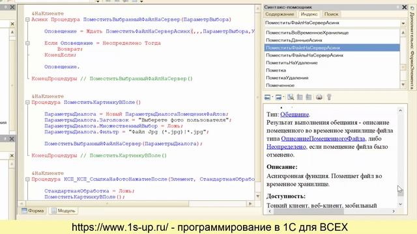This screenshot has width=417, height=234.
Task: Switch to the Поиск tab
Action: (331, 14)
